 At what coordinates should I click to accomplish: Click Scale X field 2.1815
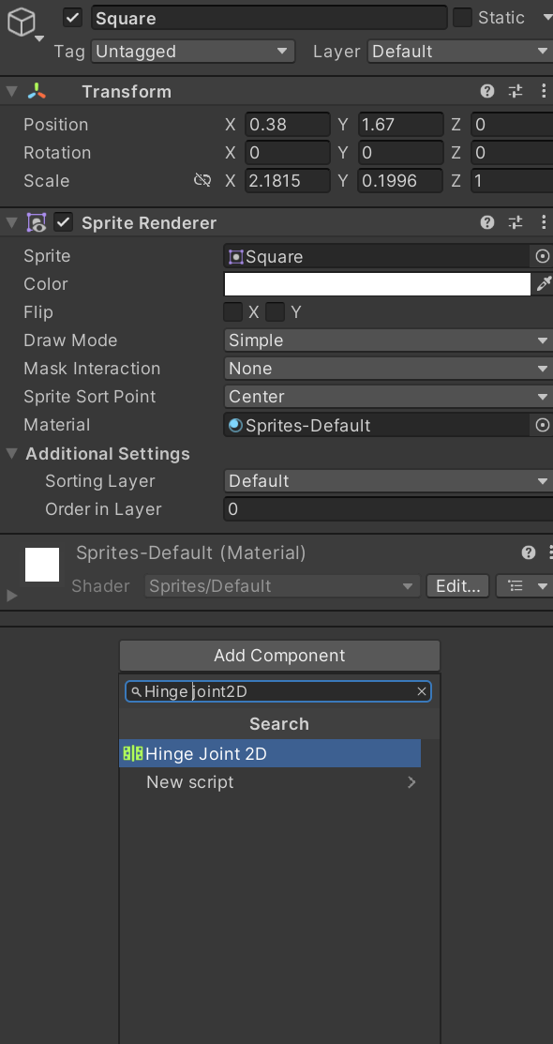click(x=288, y=180)
